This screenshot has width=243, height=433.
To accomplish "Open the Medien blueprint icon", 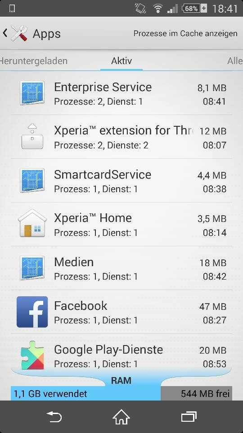I will coord(32,268).
